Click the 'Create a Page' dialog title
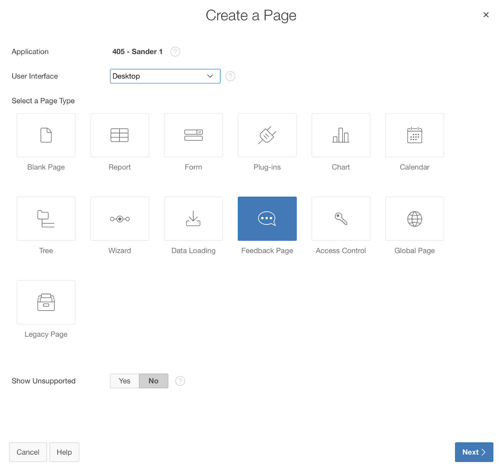 (x=251, y=15)
